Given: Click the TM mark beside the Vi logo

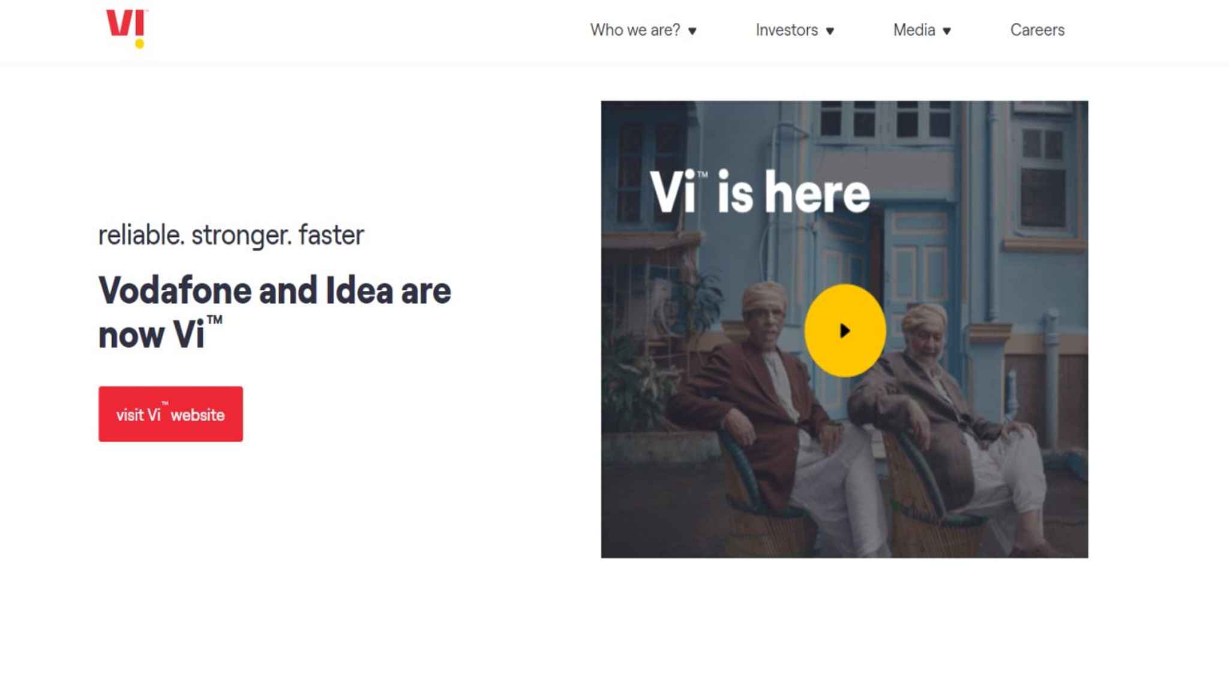Looking at the screenshot, I should (x=146, y=10).
